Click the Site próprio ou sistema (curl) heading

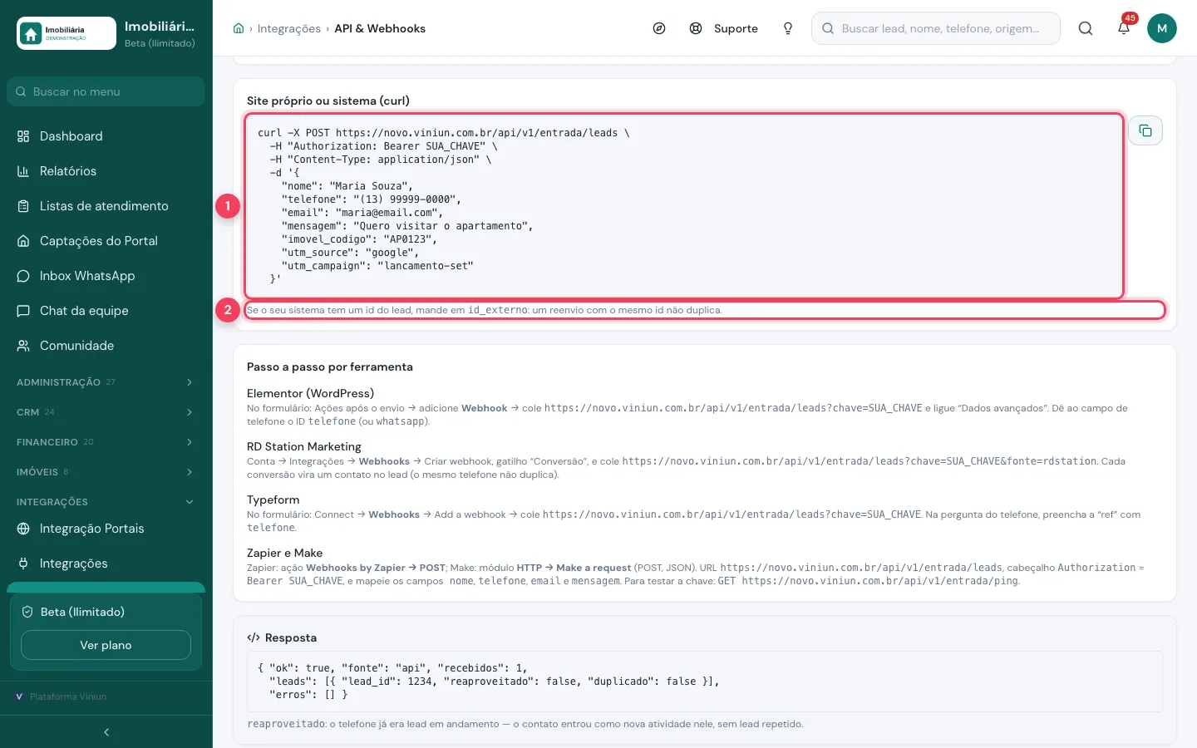328,101
